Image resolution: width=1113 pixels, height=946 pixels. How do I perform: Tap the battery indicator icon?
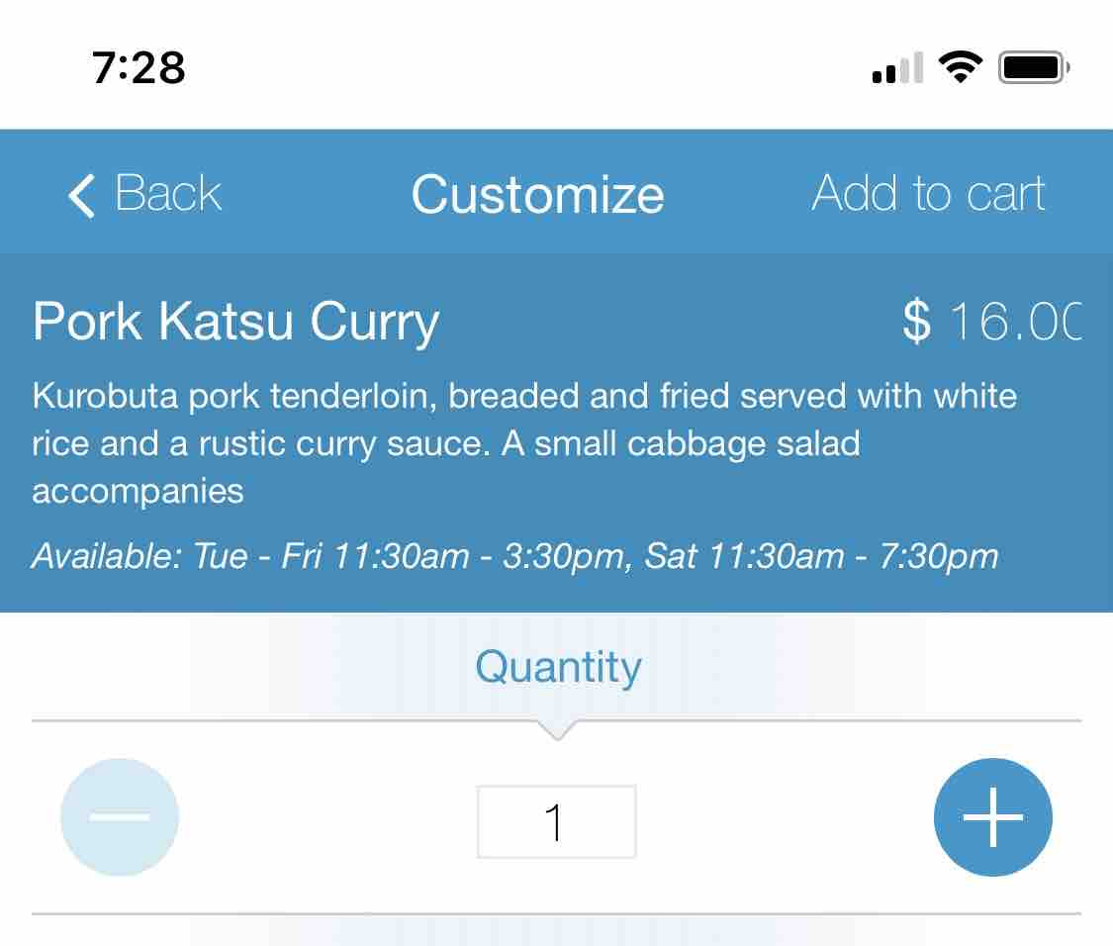[1033, 68]
